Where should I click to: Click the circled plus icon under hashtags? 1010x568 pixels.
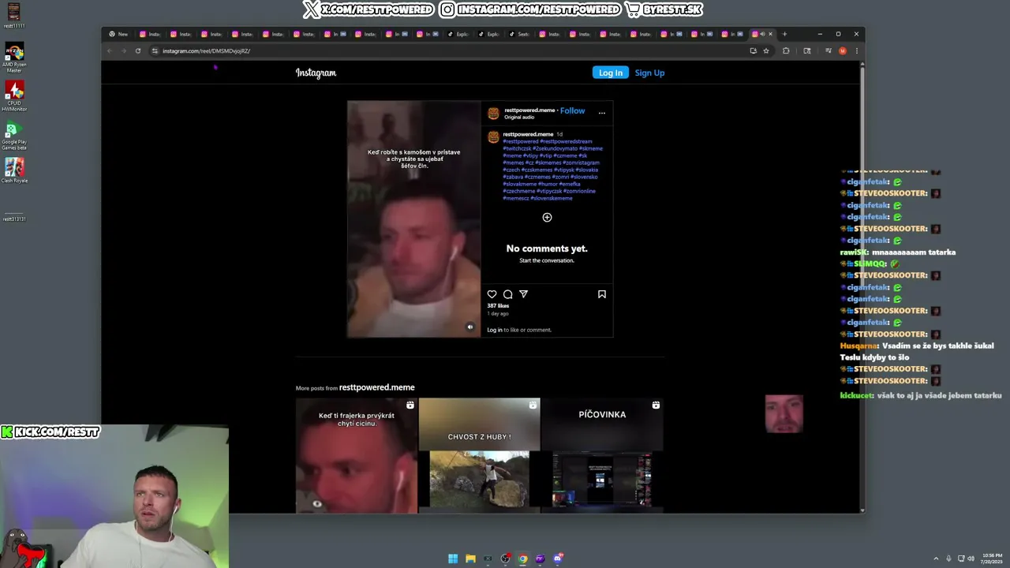(547, 218)
